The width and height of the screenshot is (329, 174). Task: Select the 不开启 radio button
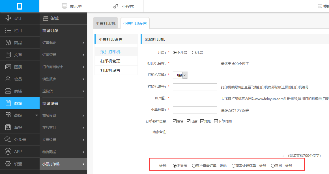175,52
